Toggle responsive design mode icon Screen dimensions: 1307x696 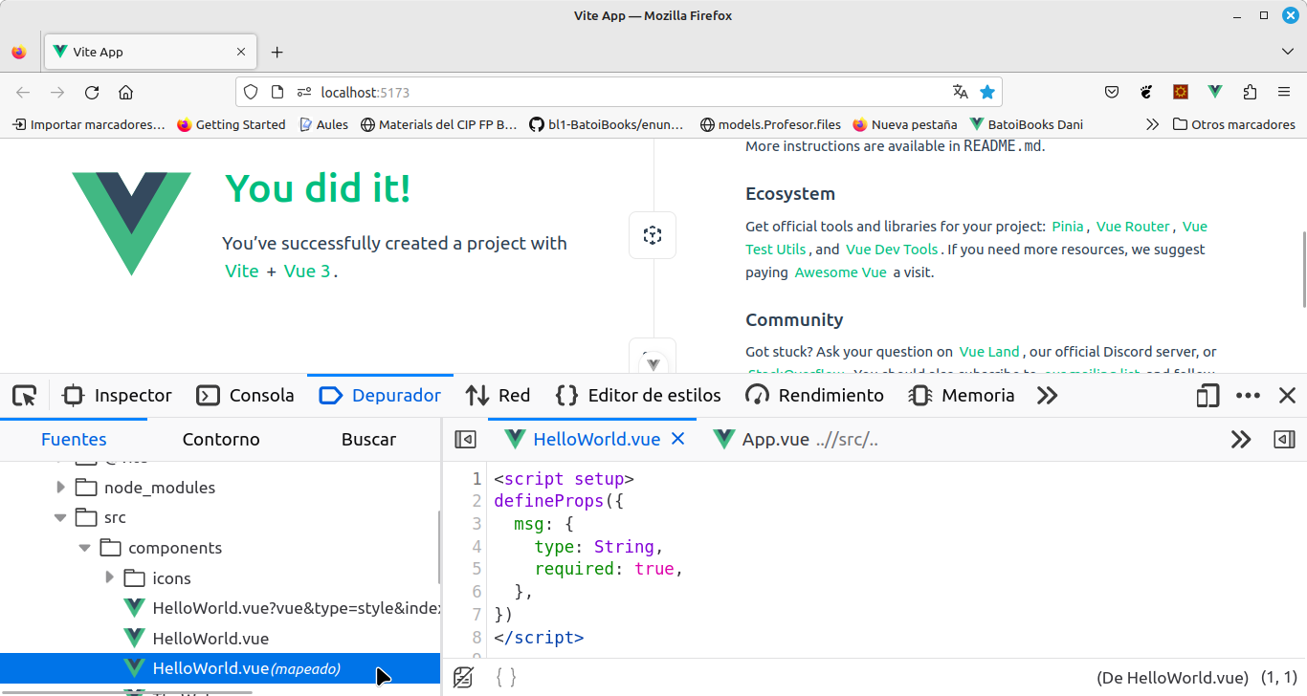[1207, 396]
